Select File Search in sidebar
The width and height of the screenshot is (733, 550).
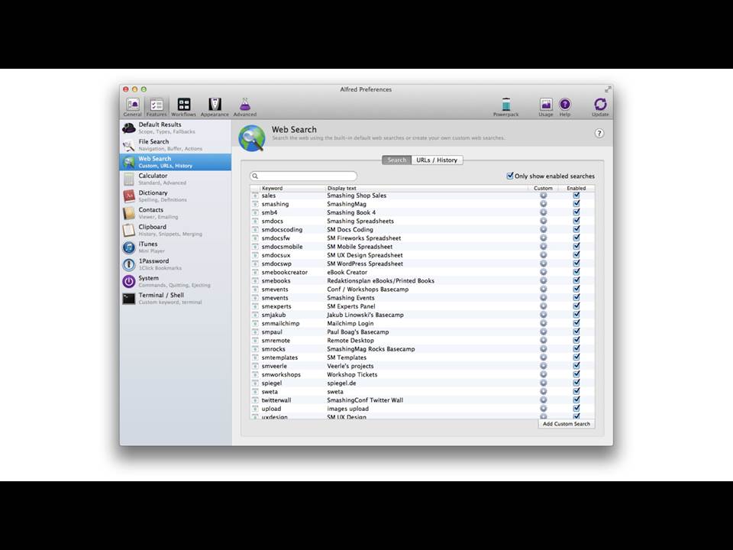pyautogui.click(x=176, y=145)
